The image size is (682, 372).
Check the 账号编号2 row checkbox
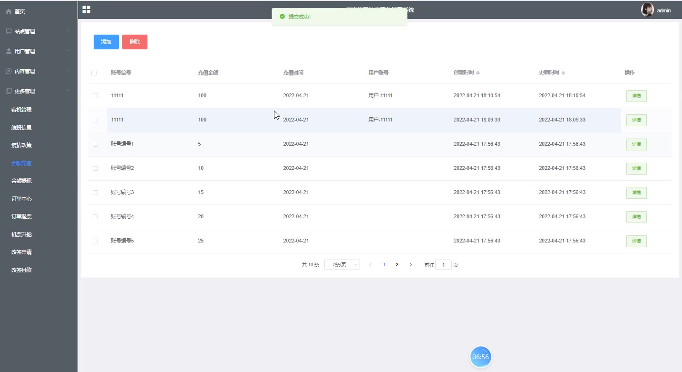96,168
